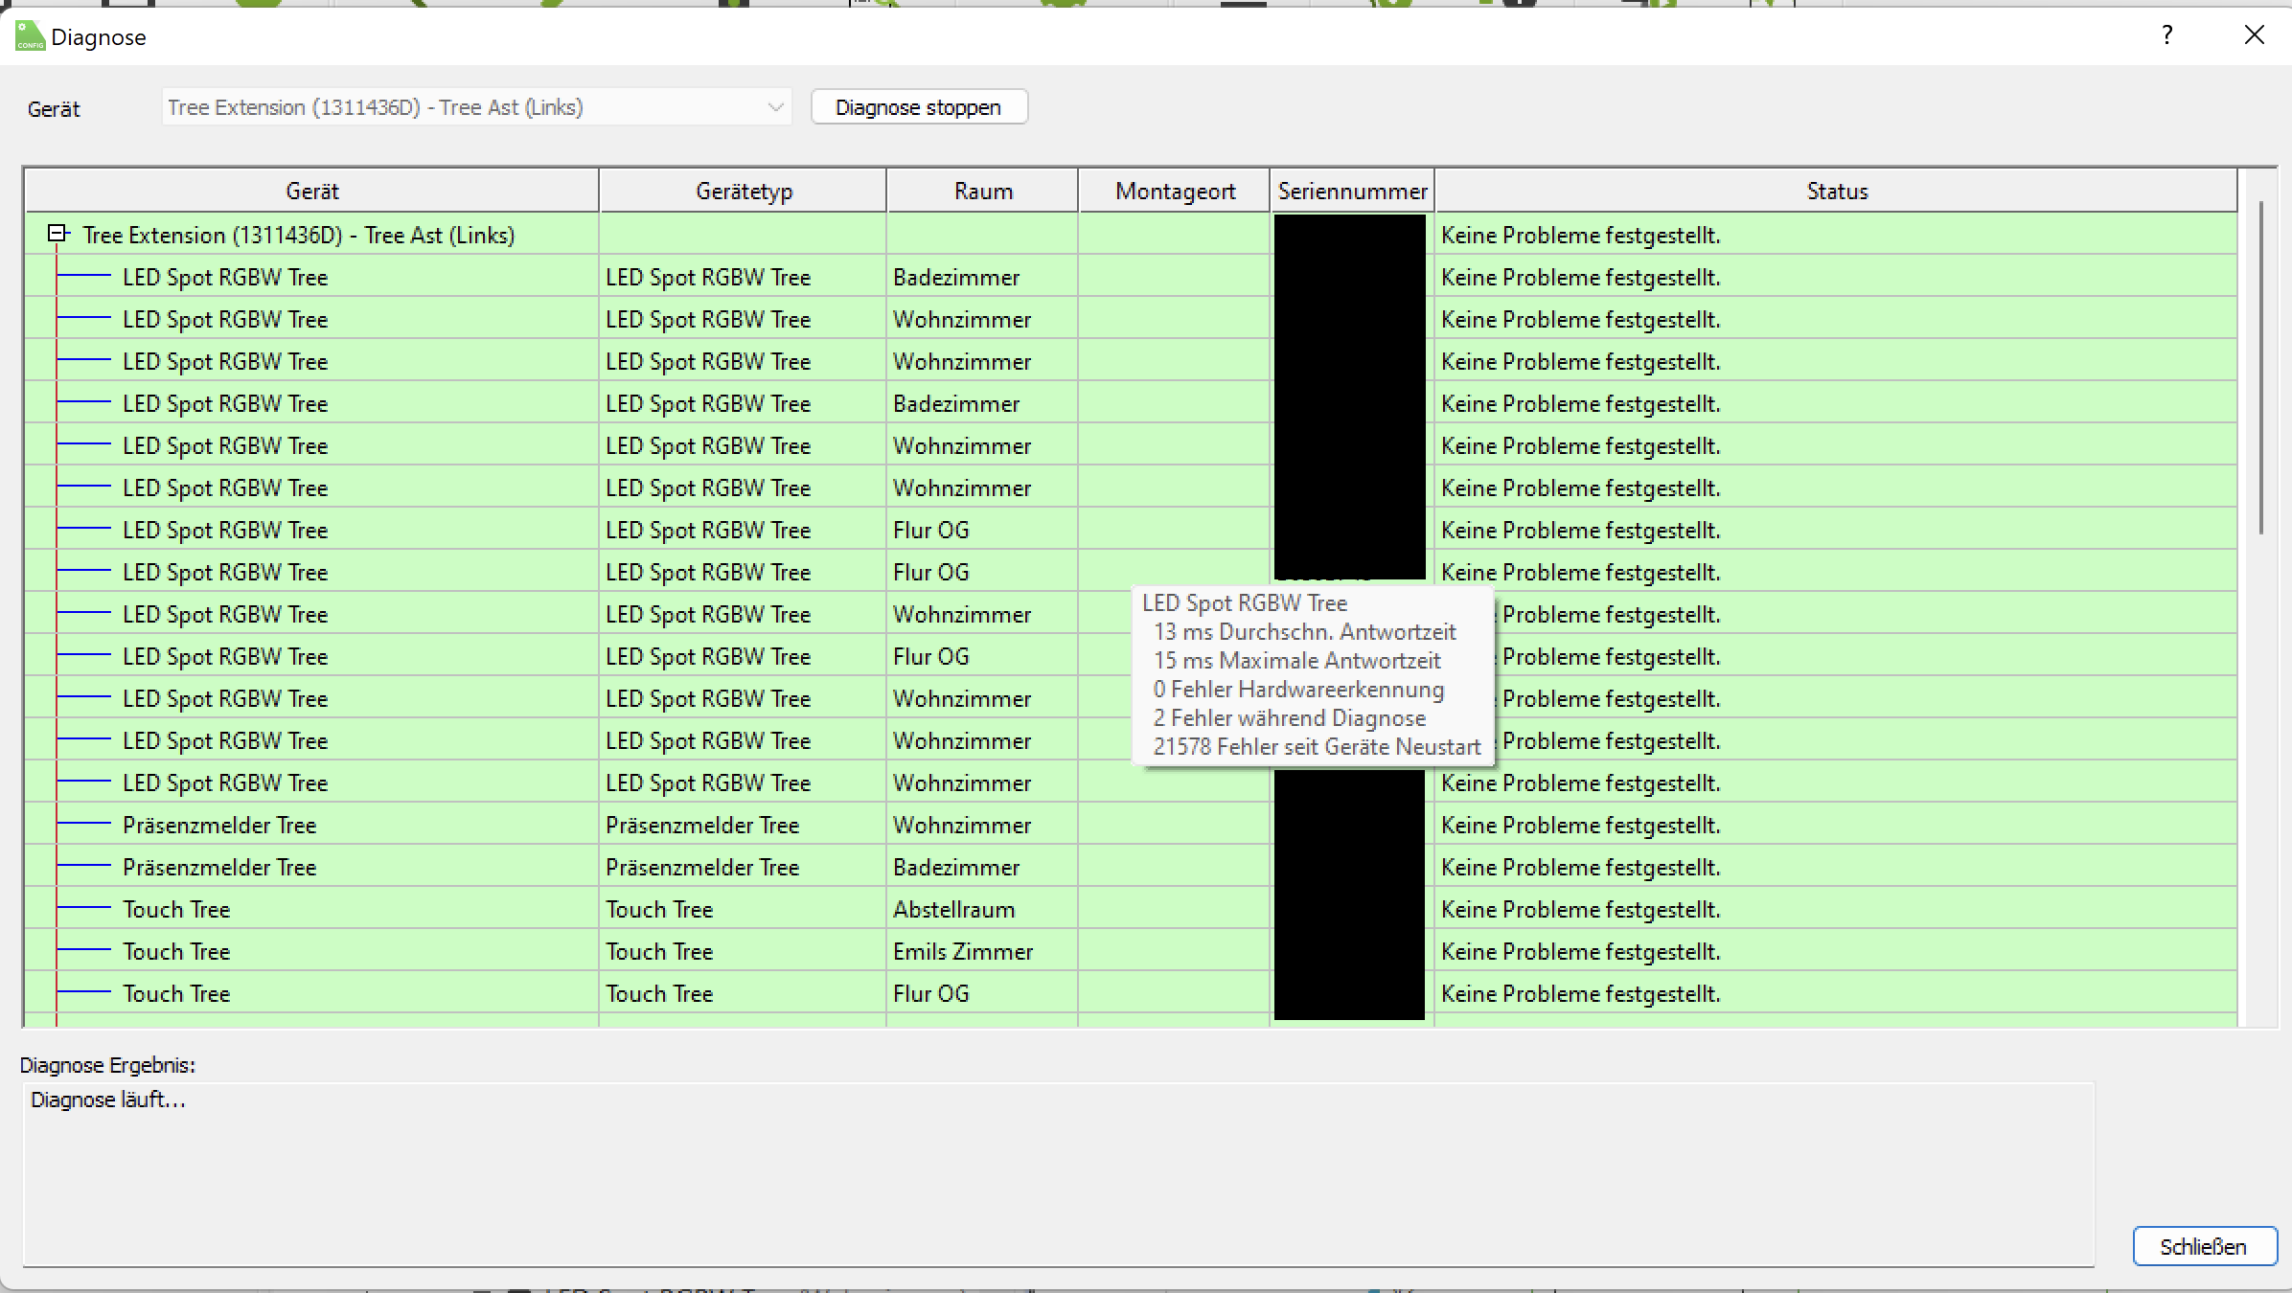Click the Seriennummer column header

(x=1352, y=191)
